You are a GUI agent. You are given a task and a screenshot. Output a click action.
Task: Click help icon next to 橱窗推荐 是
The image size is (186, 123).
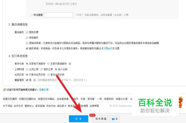[35, 80]
